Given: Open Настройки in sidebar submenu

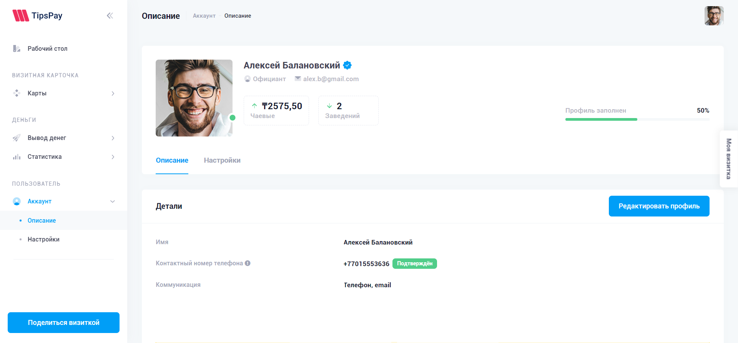Looking at the screenshot, I should (x=43, y=239).
